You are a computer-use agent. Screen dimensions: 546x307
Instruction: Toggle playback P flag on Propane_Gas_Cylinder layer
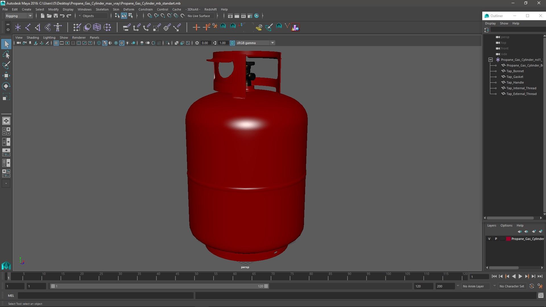point(496,239)
